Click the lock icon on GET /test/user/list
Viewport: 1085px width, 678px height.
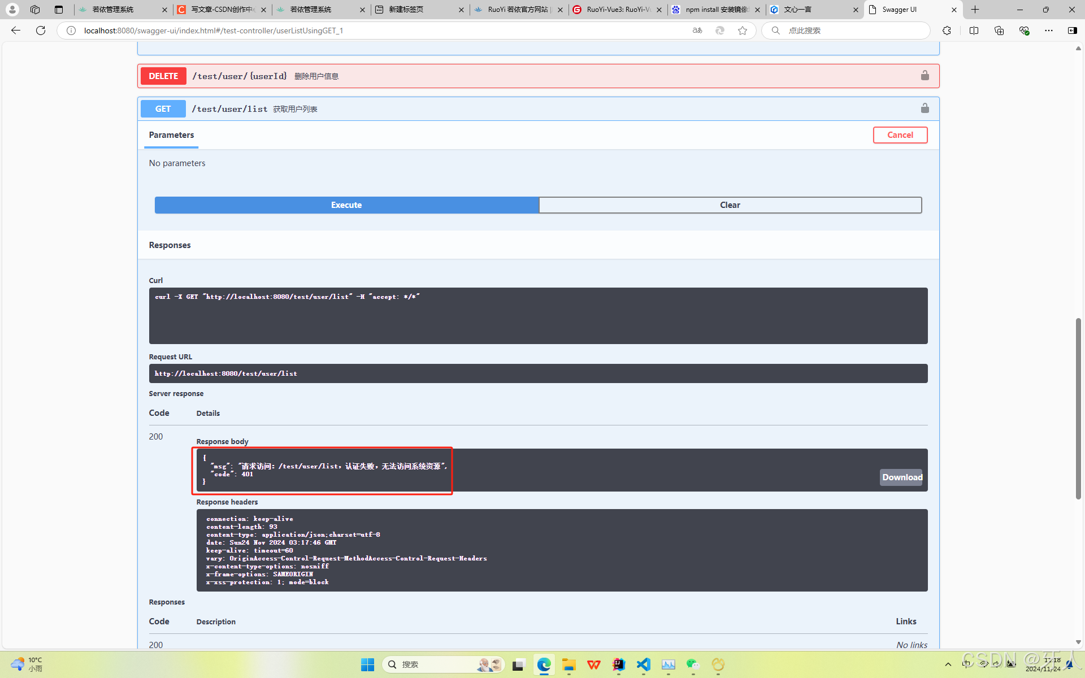(925, 108)
